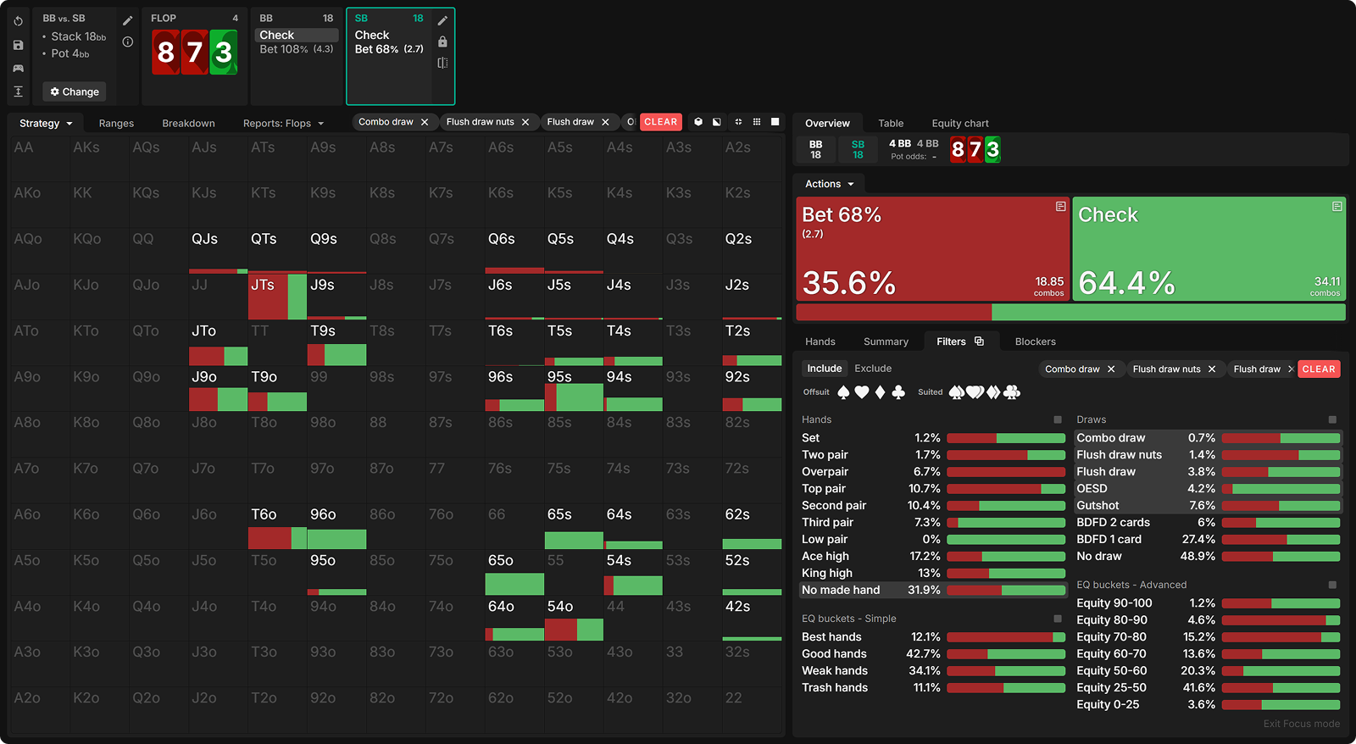Screen dimensions: 1356x744
Task: Remove the Combo draw filter chip above matrix
Action: pos(425,122)
